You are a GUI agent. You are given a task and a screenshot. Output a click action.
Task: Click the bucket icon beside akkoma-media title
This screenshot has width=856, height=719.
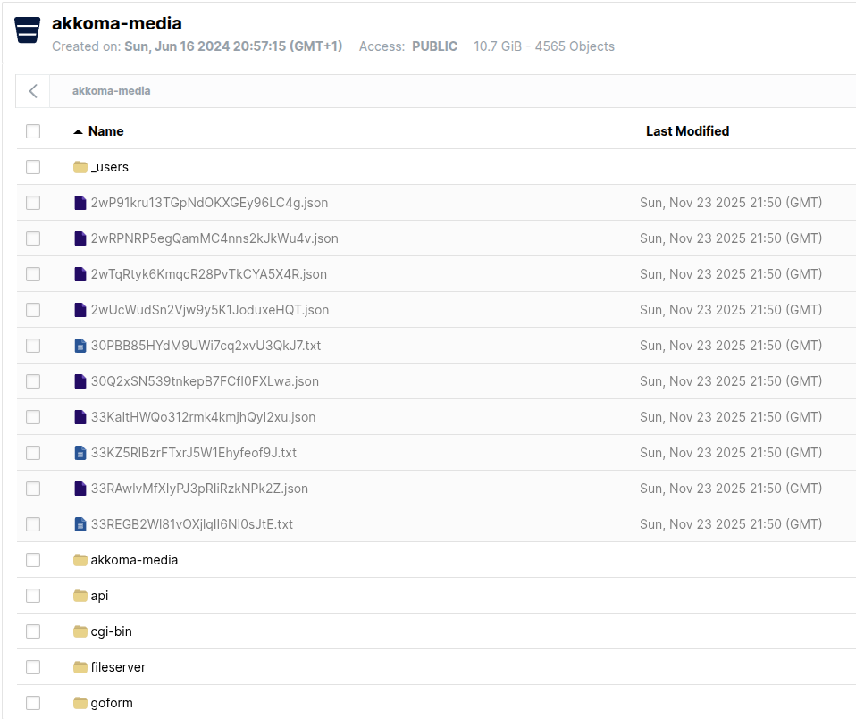[28, 29]
